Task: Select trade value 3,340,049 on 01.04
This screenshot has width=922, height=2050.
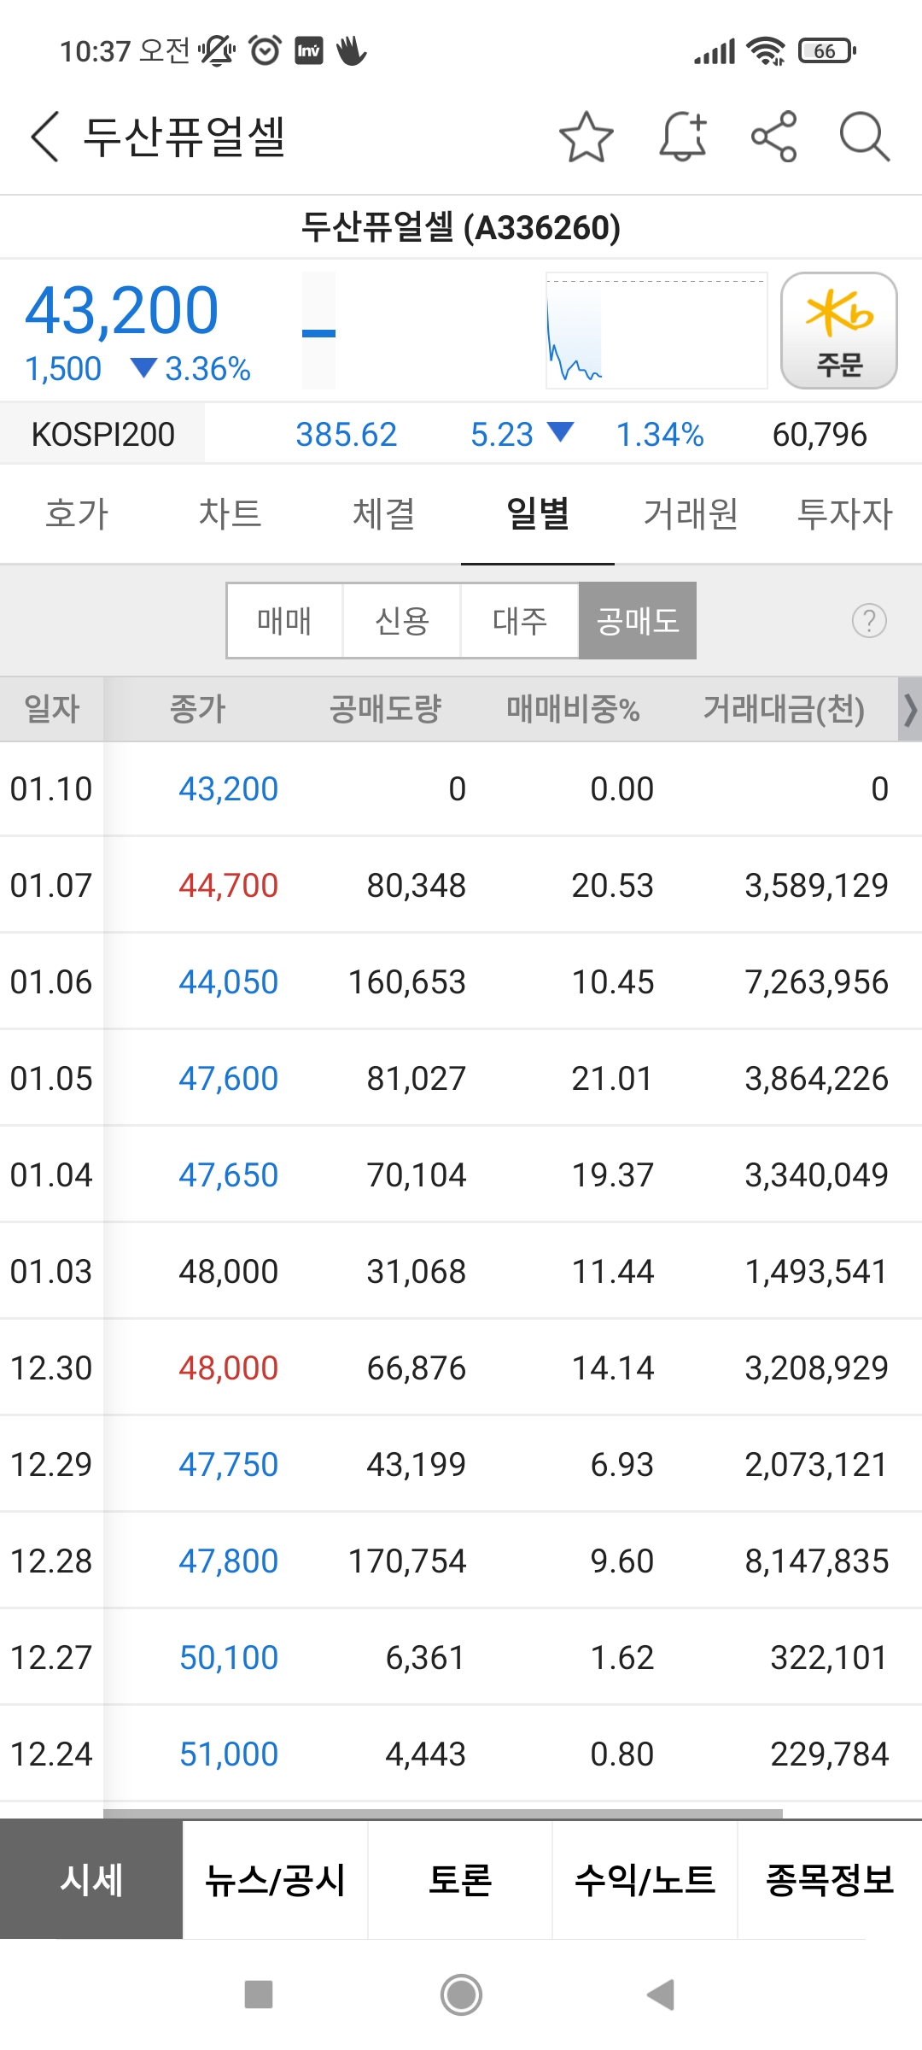Action: (x=817, y=1175)
